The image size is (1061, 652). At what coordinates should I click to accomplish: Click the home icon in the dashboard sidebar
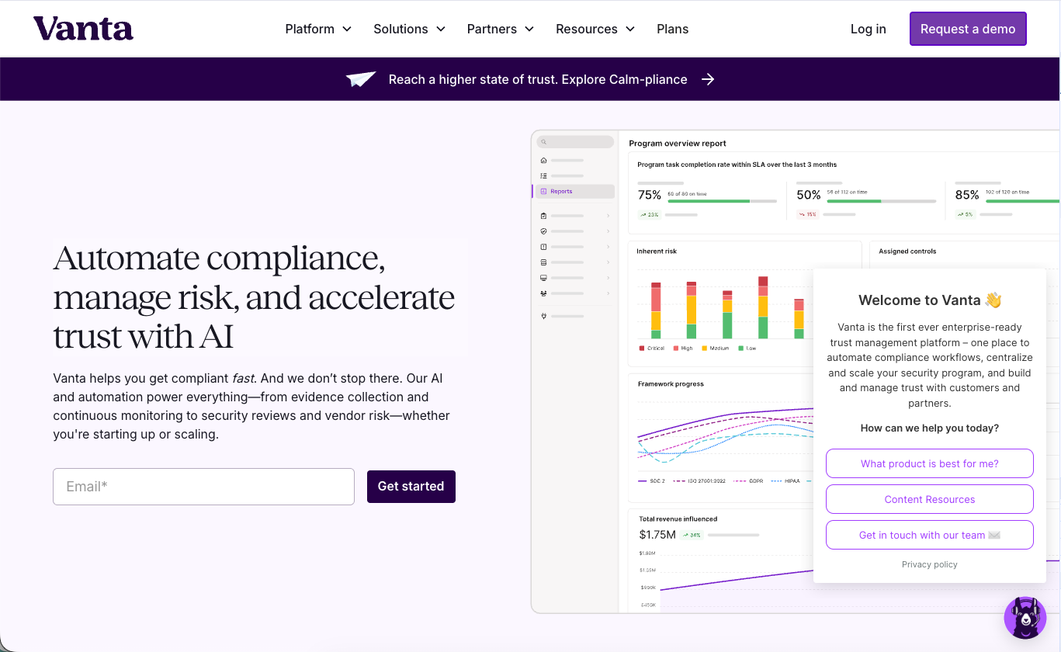tap(543, 161)
